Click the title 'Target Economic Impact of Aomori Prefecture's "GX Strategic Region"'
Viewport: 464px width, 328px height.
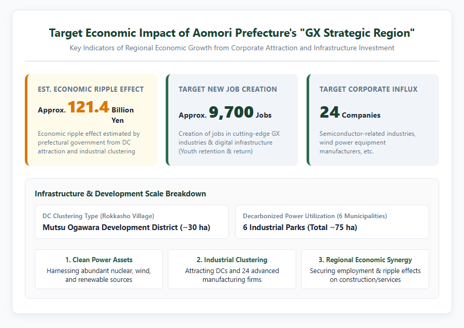coord(232,33)
